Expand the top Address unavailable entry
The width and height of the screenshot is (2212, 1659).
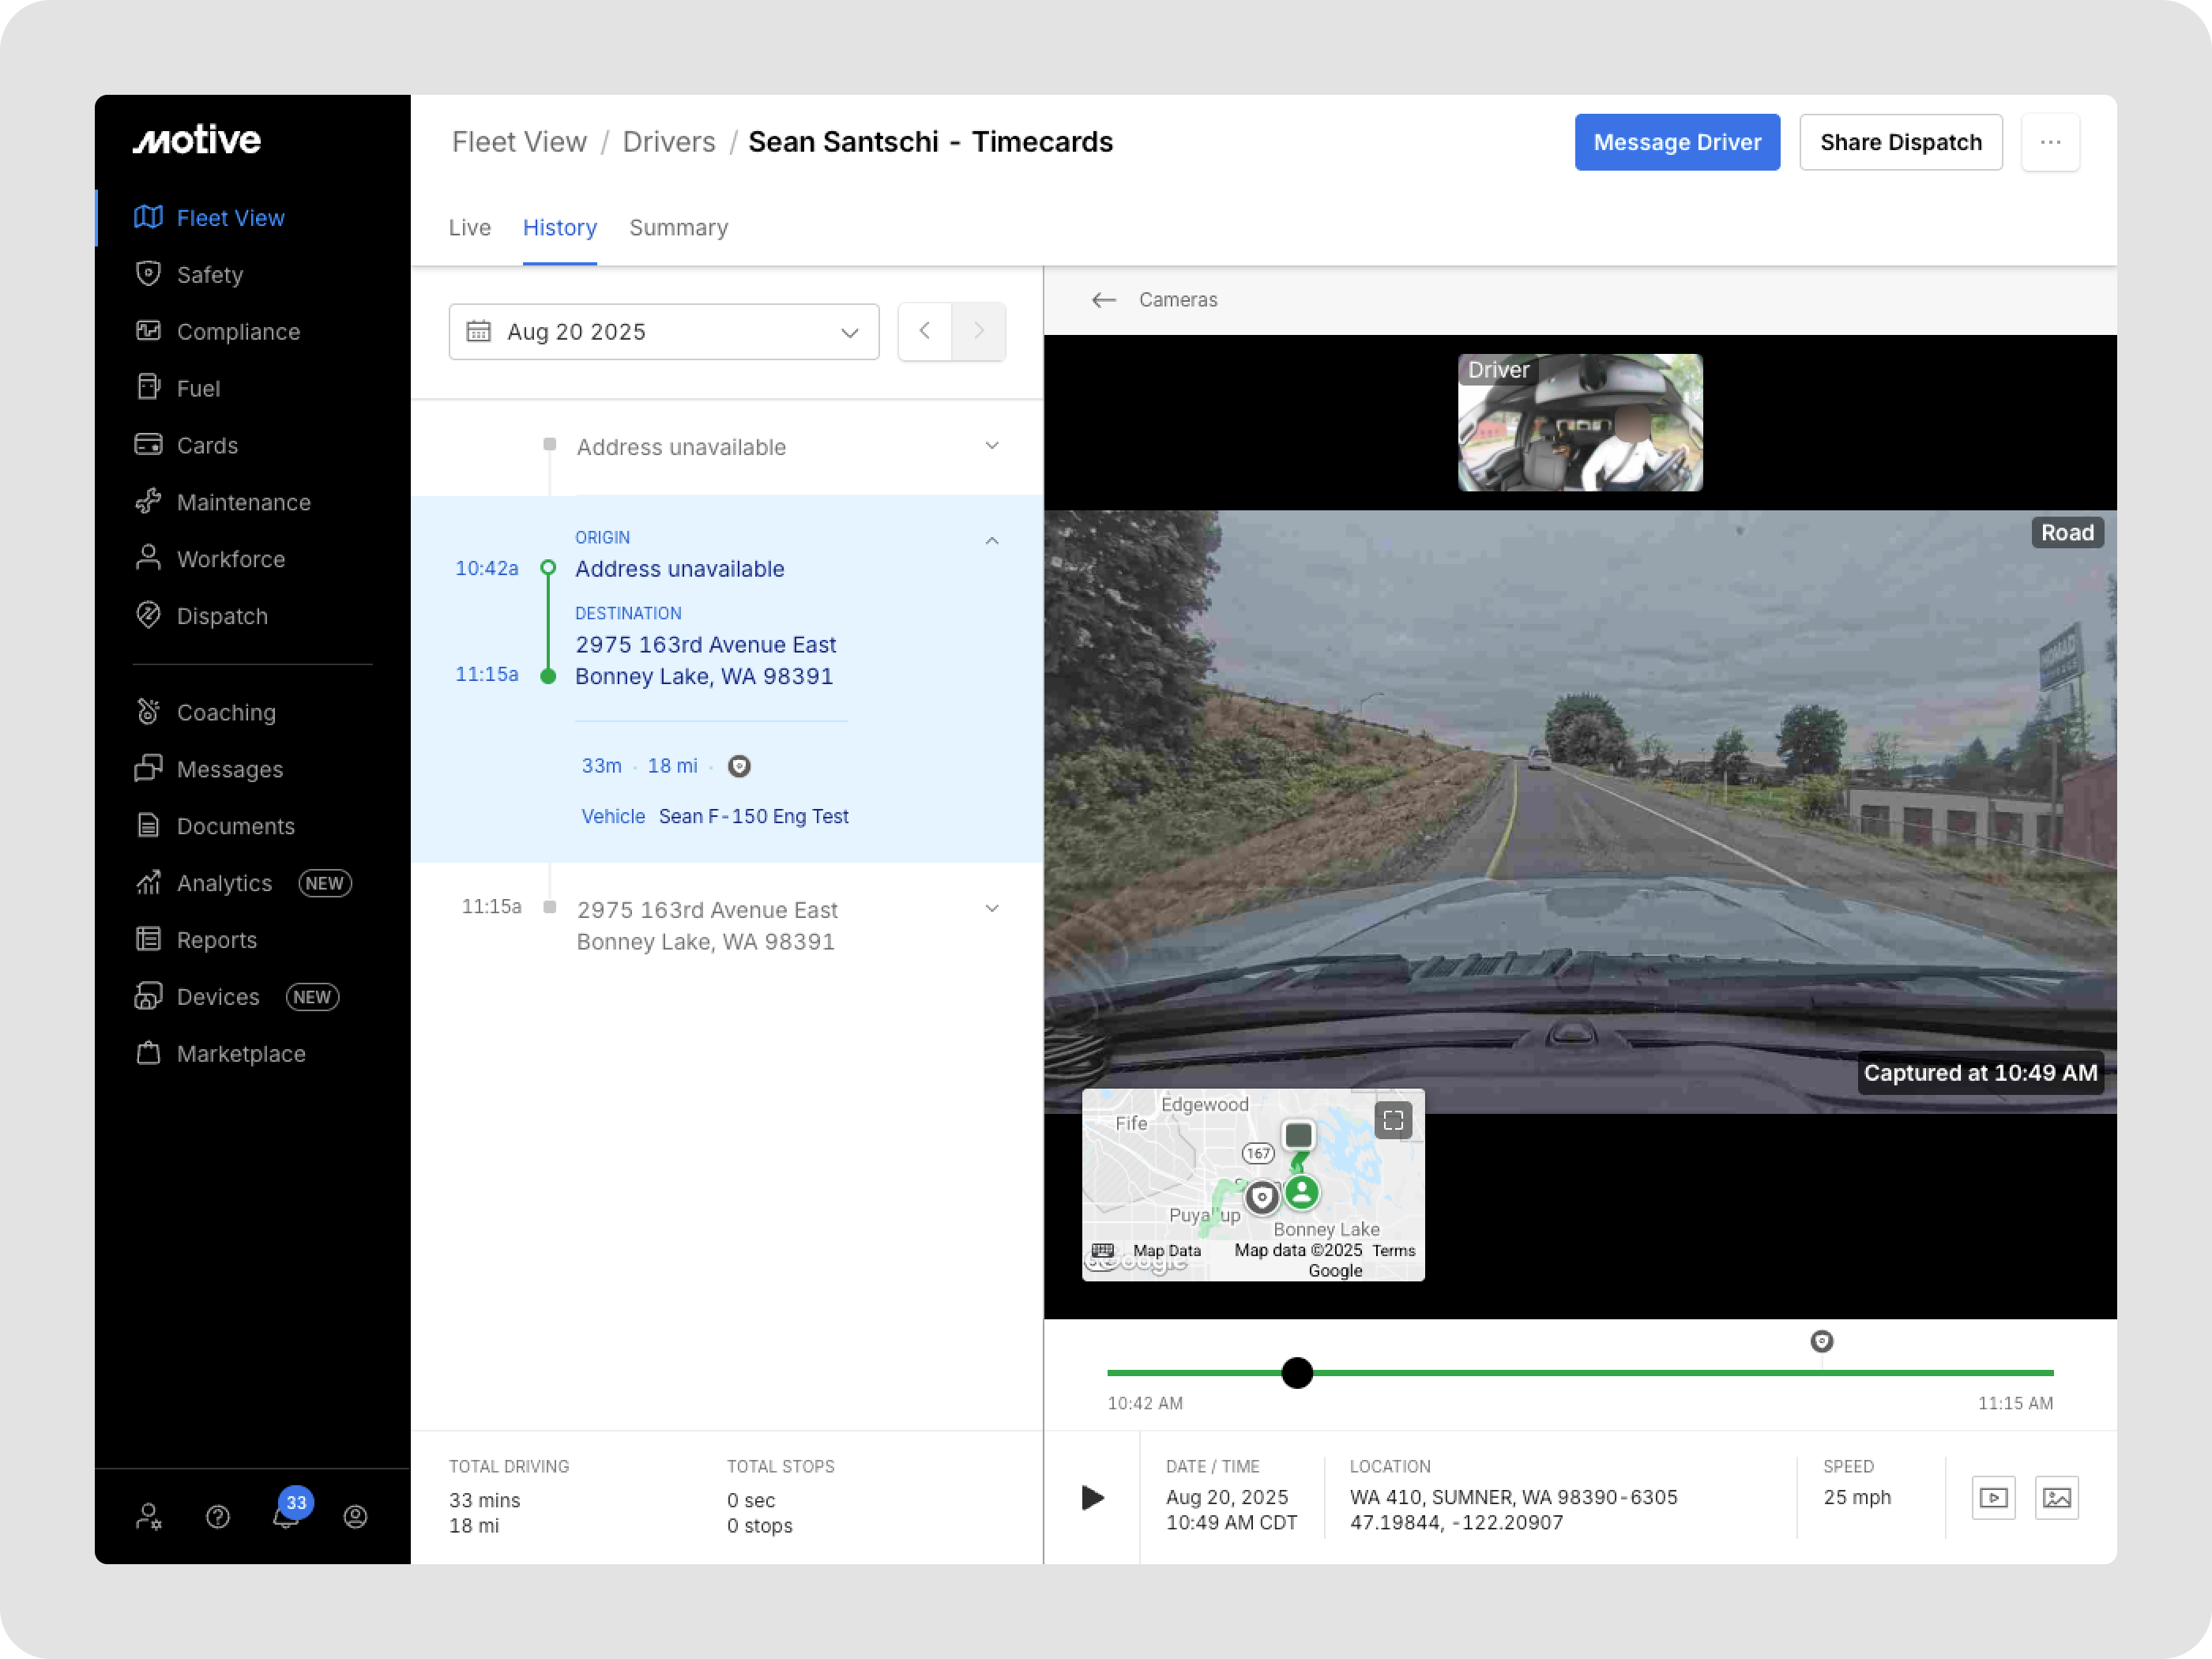991,446
